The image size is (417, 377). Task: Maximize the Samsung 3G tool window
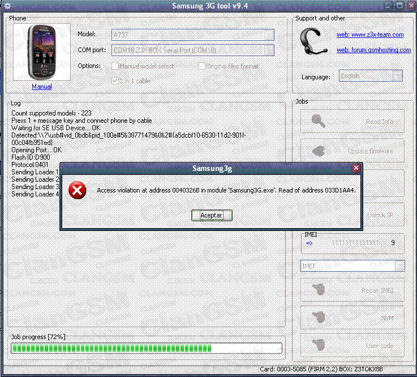tap(399, 5)
